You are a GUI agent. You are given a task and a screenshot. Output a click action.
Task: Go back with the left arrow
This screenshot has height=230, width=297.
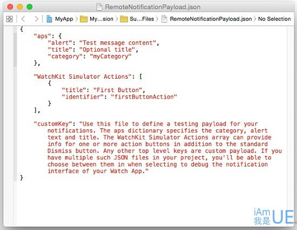23,19
